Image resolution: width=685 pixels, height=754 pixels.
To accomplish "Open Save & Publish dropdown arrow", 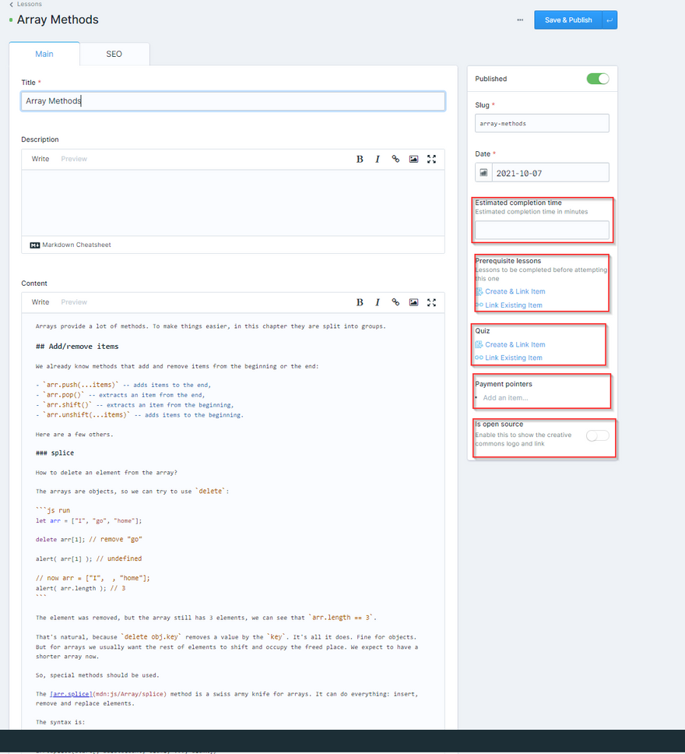I will pyautogui.click(x=609, y=20).
